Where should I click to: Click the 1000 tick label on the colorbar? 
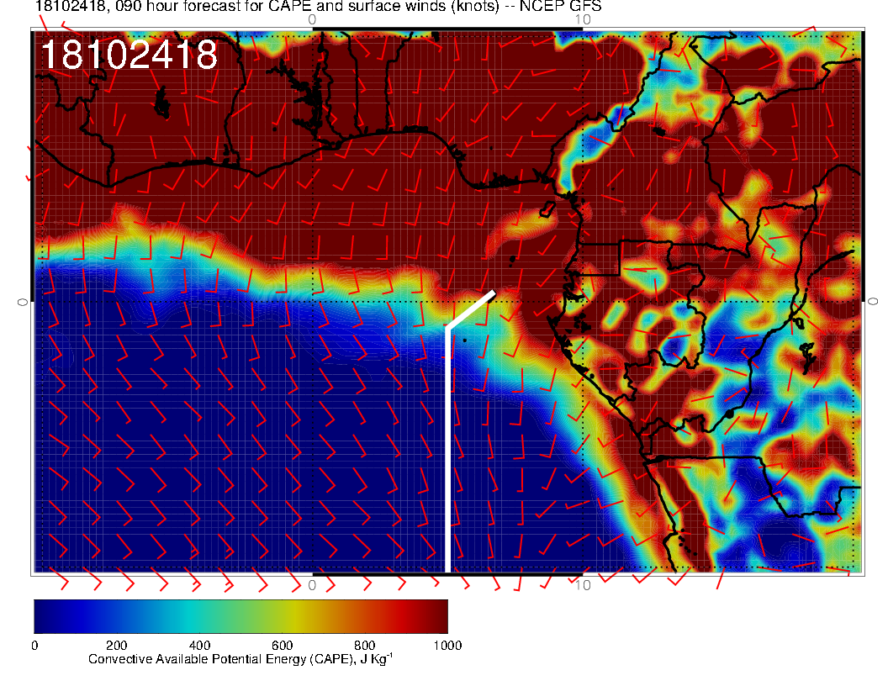tap(447, 646)
